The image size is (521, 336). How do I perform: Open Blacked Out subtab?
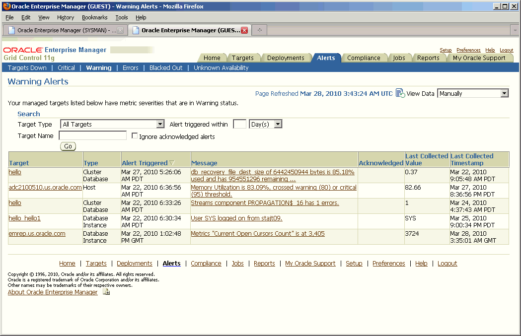[166, 67]
